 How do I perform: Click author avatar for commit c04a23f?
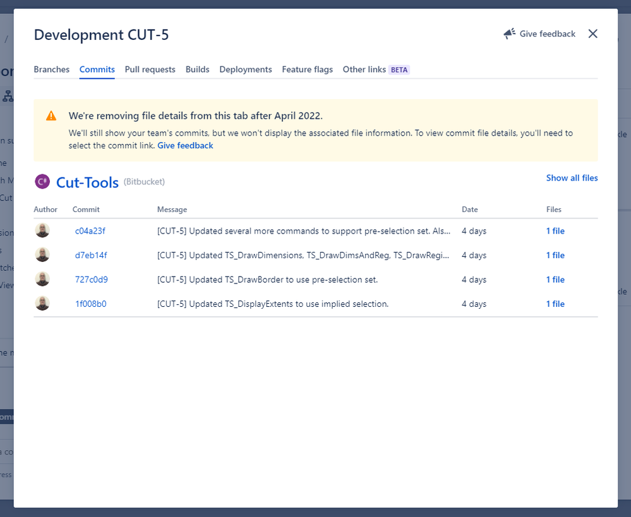42,230
